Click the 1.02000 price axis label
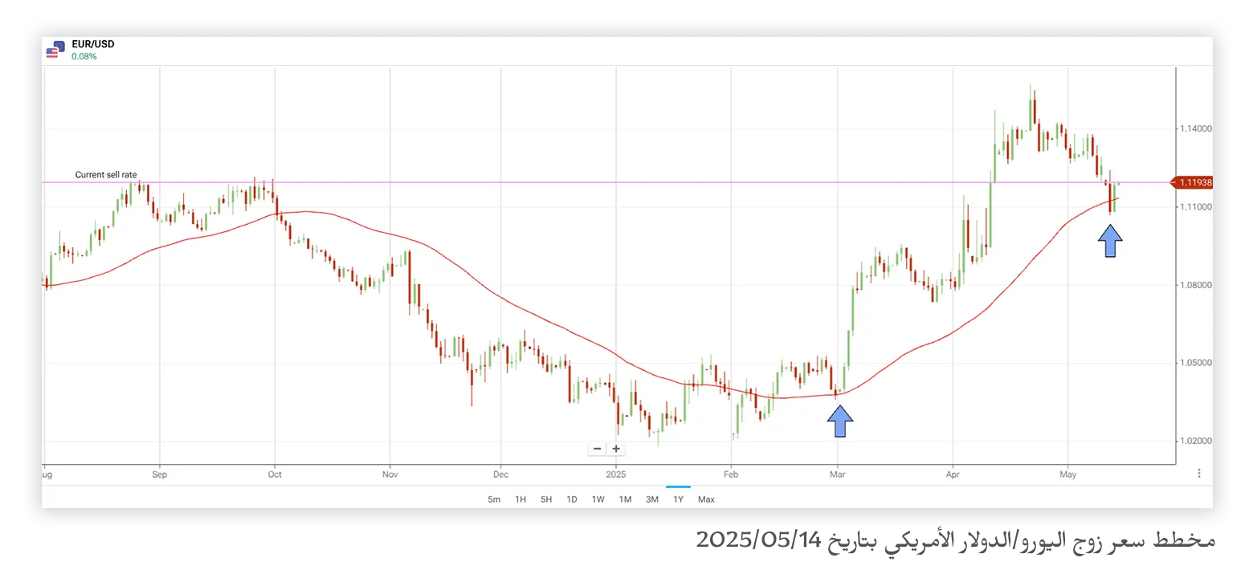Screen dimensions: 1245x566 click(x=1195, y=442)
